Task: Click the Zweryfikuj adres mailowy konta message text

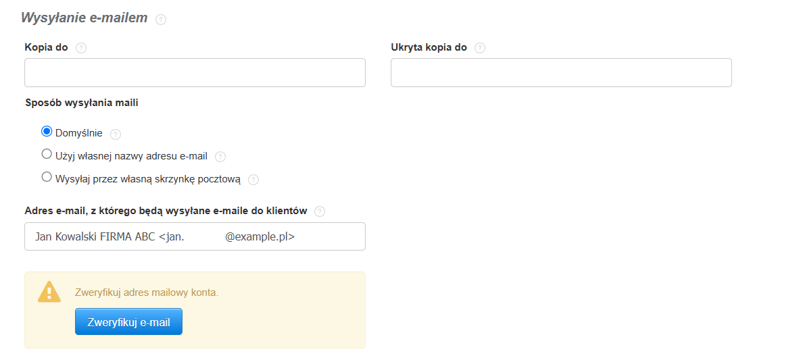Action: 147,293
